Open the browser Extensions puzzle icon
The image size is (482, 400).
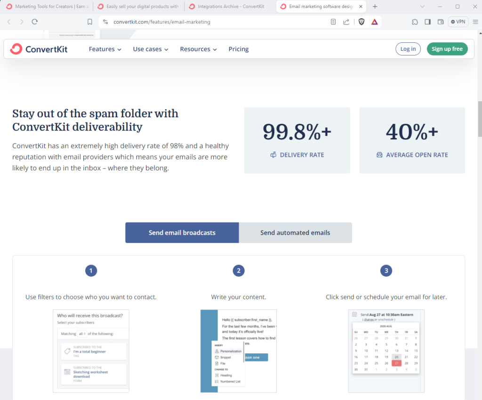click(x=415, y=22)
